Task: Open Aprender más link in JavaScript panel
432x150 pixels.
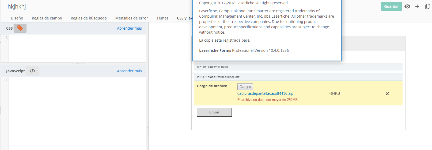Action: (129, 71)
